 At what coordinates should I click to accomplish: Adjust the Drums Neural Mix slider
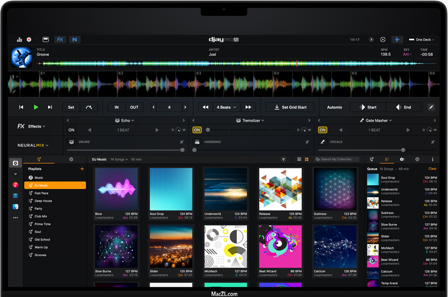(182, 150)
